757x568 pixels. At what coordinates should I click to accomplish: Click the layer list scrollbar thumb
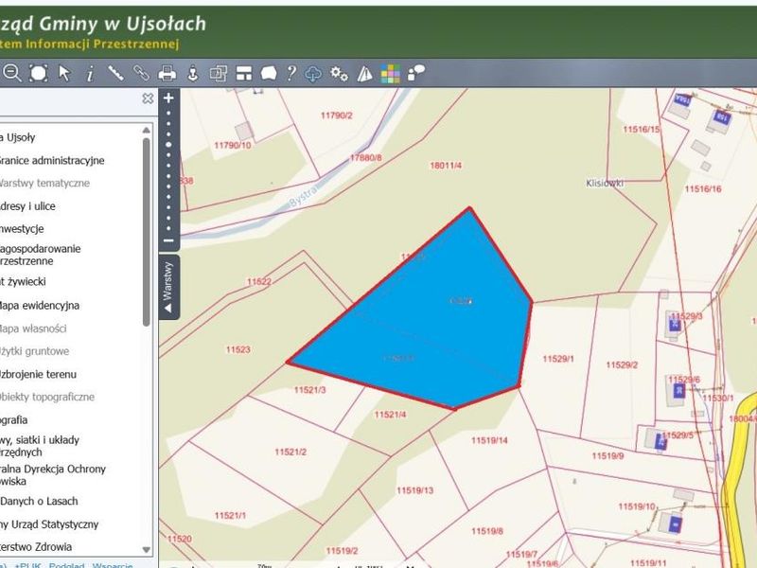147,232
